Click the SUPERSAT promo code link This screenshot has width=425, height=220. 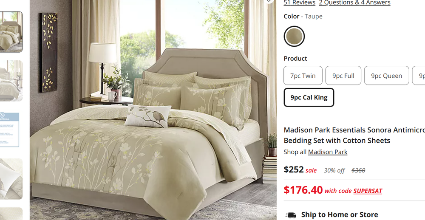coord(368,191)
